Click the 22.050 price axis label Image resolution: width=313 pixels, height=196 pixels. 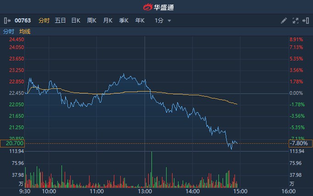17,104
